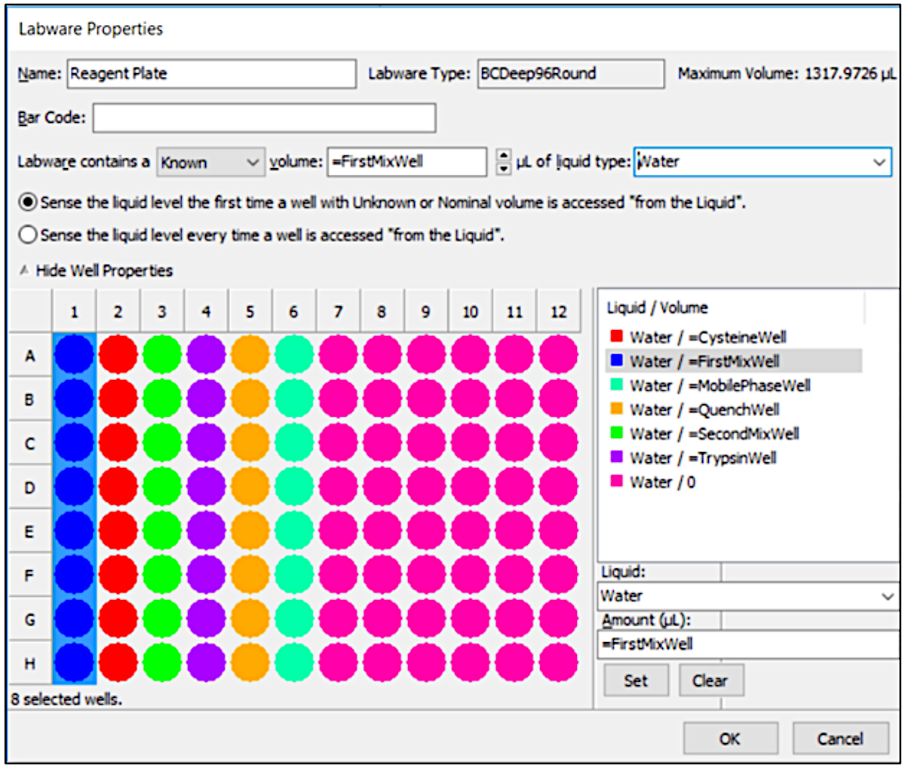Click pink well A7
Viewport: 905px width, 771px height.
point(338,355)
